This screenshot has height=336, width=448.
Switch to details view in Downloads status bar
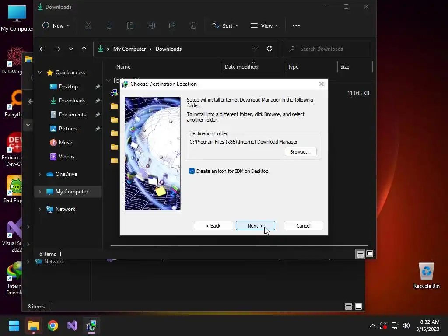point(360,254)
